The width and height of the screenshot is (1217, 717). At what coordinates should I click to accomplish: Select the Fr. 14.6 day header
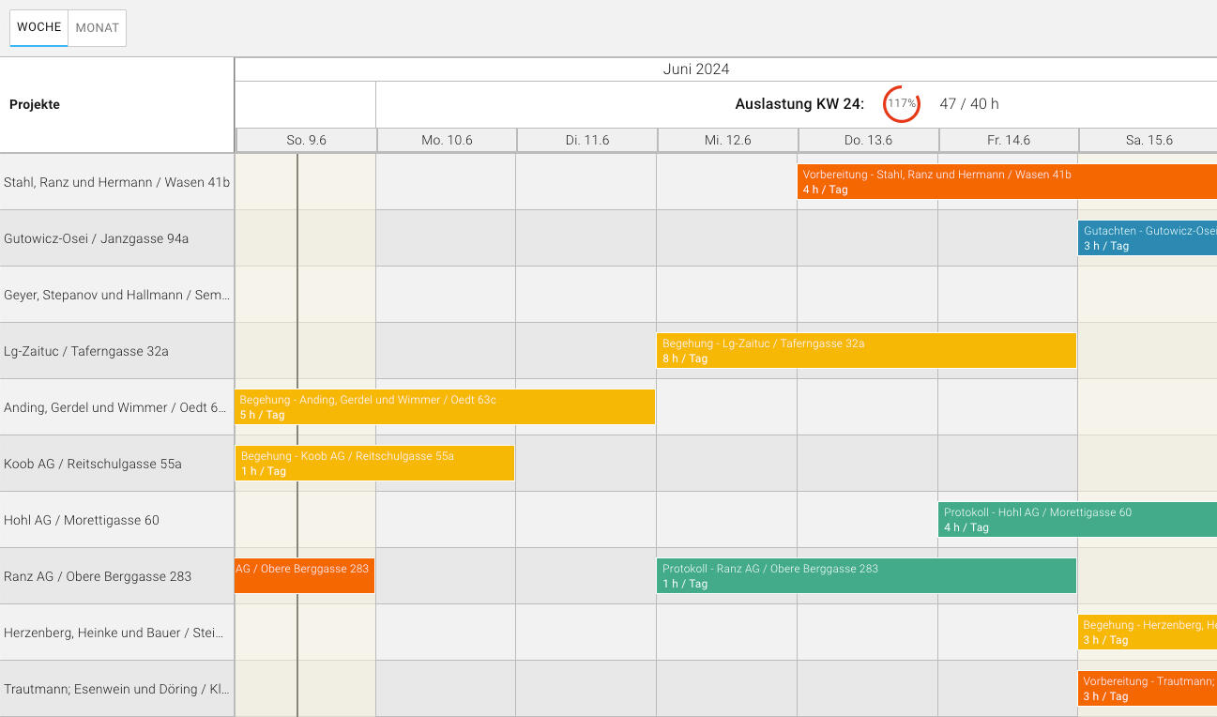point(1009,140)
